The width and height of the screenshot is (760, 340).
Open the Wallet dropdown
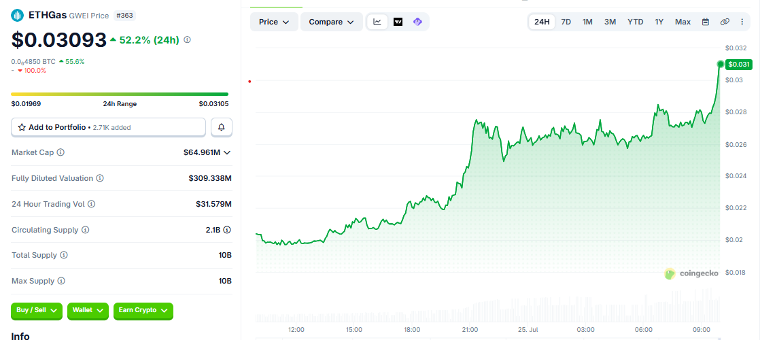click(x=88, y=310)
